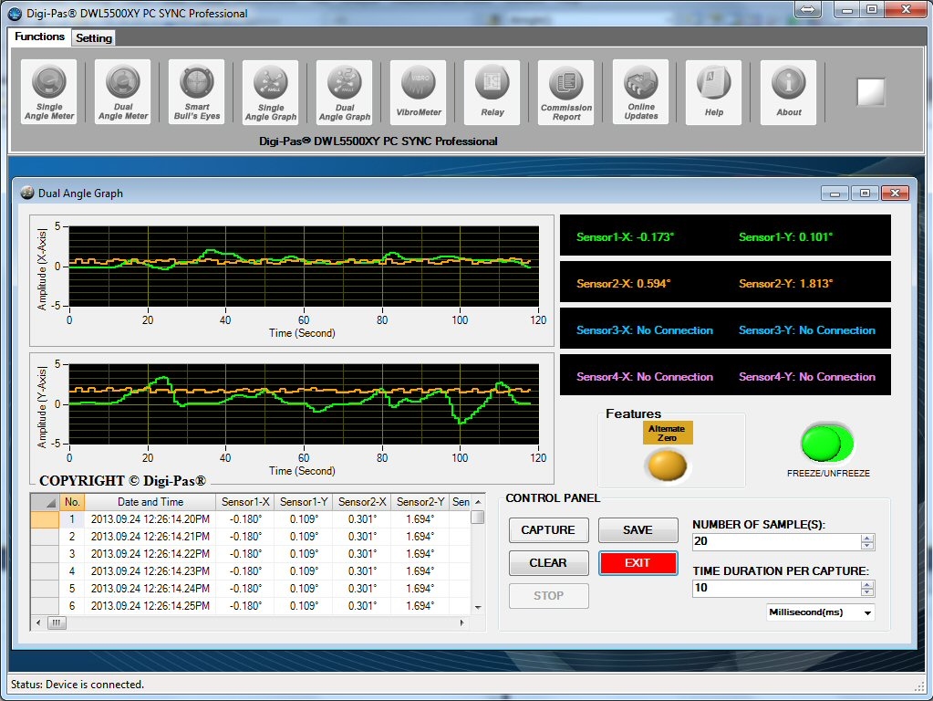Select row 6 timestamp 12:26:14.25PM
The image size is (933, 701).
[150, 606]
